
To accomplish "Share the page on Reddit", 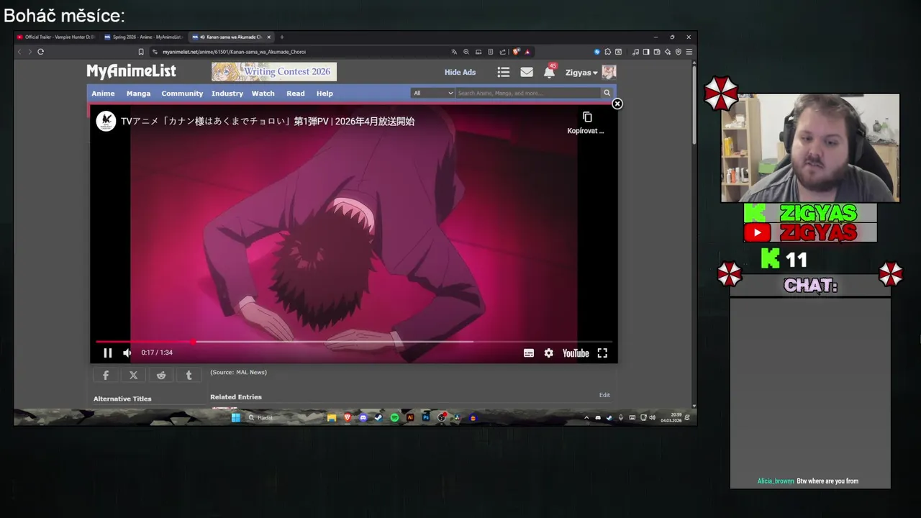I will click(161, 376).
